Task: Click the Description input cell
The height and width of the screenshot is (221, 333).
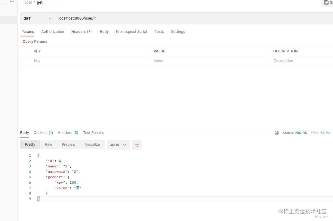Action: coord(302,61)
